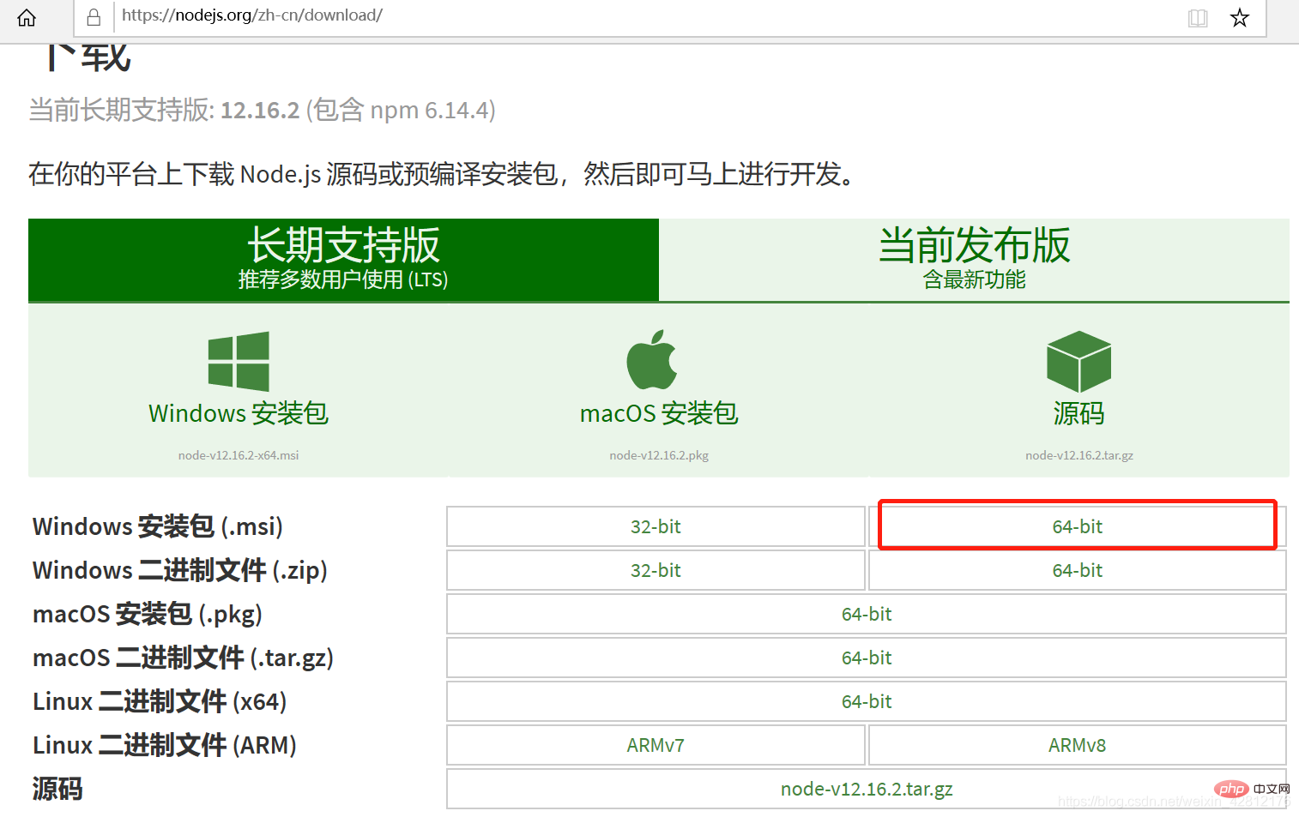Image resolution: width=1299 pixels, height=817 pixels.
Task: Open the 源码 download link under box icon
Action: [1078, 413]
